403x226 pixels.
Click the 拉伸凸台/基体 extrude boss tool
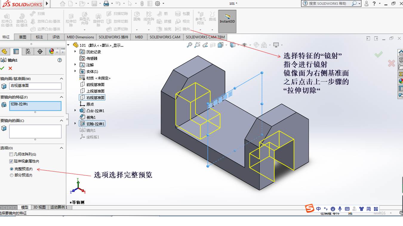coord(7,20)
